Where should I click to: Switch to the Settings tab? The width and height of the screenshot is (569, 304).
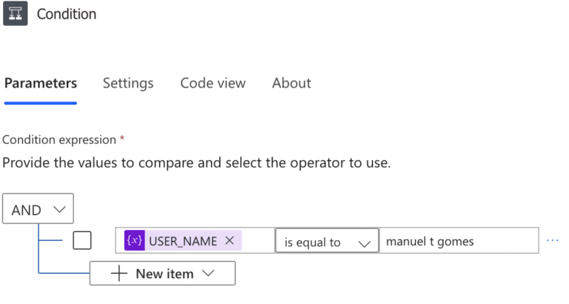tap(128, 83)
